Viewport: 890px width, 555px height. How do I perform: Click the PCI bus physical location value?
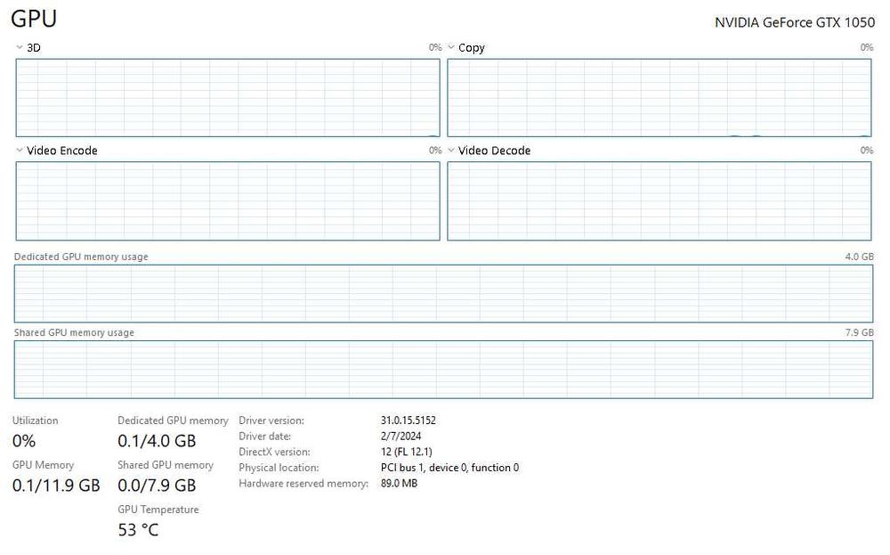click(449, 468)
